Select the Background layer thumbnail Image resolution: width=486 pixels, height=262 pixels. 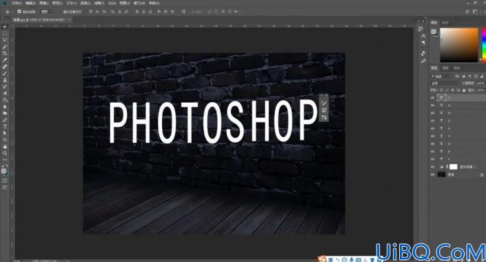pos(441,174)
